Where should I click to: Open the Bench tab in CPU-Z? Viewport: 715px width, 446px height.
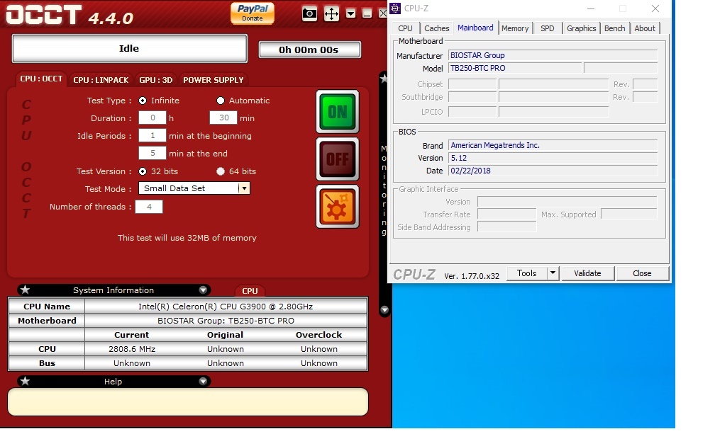point(615,28)
